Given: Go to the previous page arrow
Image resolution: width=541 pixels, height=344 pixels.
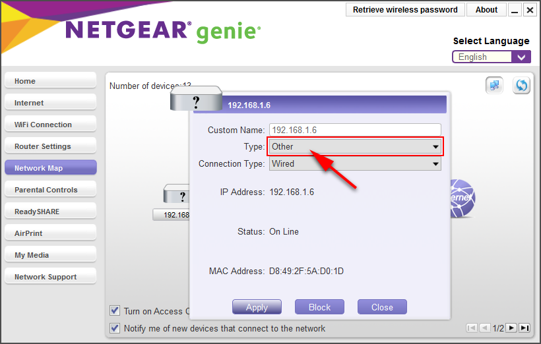Looking at the screenshot, I should pos(485,328).
